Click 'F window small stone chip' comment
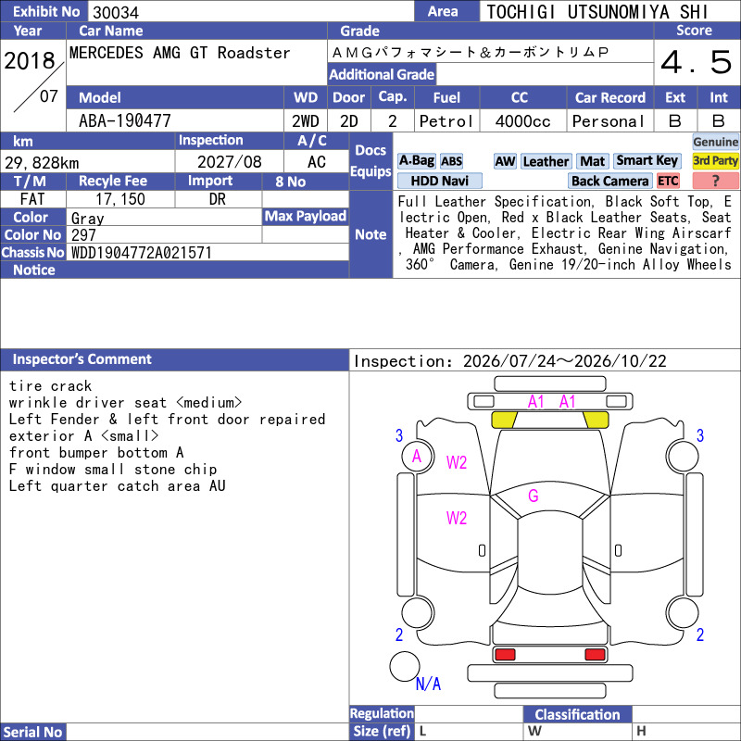This screenshot has height=741, width=741. pos(113,470)
